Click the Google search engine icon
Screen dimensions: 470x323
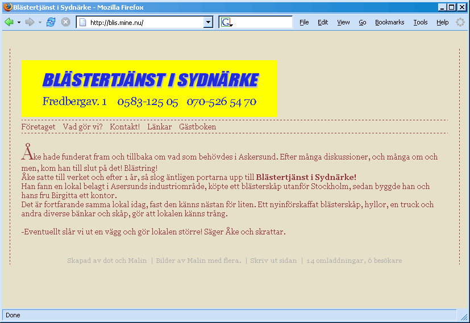click(226, 22)
